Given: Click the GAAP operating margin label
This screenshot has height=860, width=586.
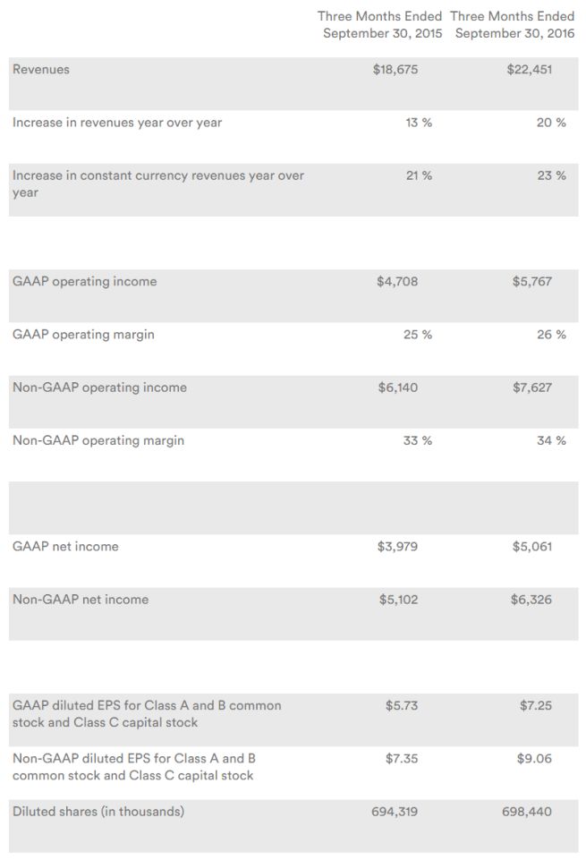Looking at the screenshot, I should [83, 334].
